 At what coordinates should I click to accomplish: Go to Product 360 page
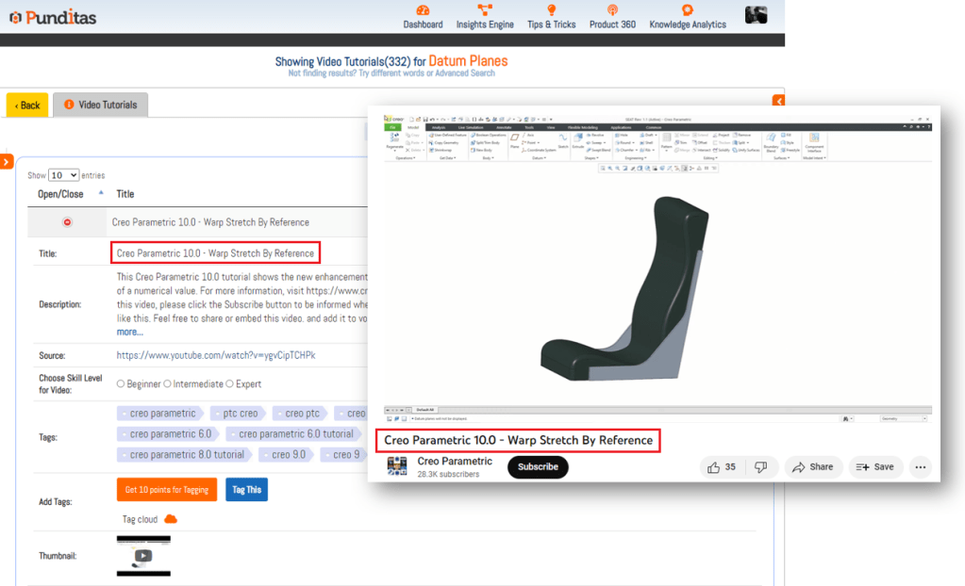pos(612,10)
